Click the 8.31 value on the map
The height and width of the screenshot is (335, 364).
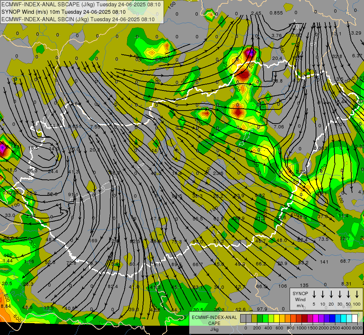(x=347, y=284)
